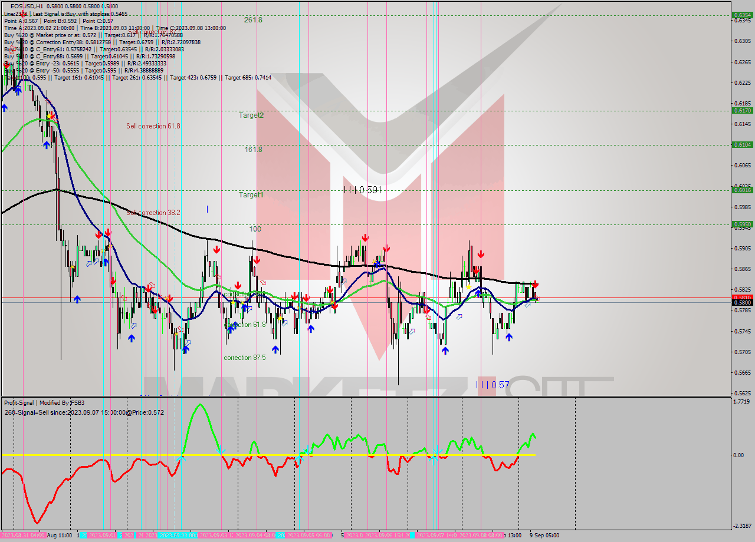Image resolution: width=755 pixels, height=542 pixels.
Task: Select the 'correction 87.5' label
Action: [x=244, y=358]
